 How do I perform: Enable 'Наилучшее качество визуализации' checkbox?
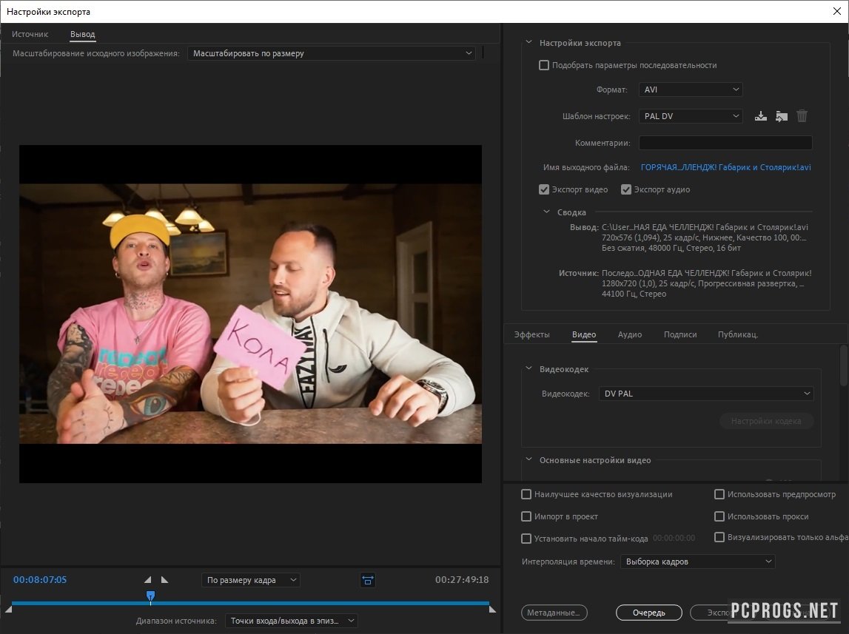[x=526, y=494]
